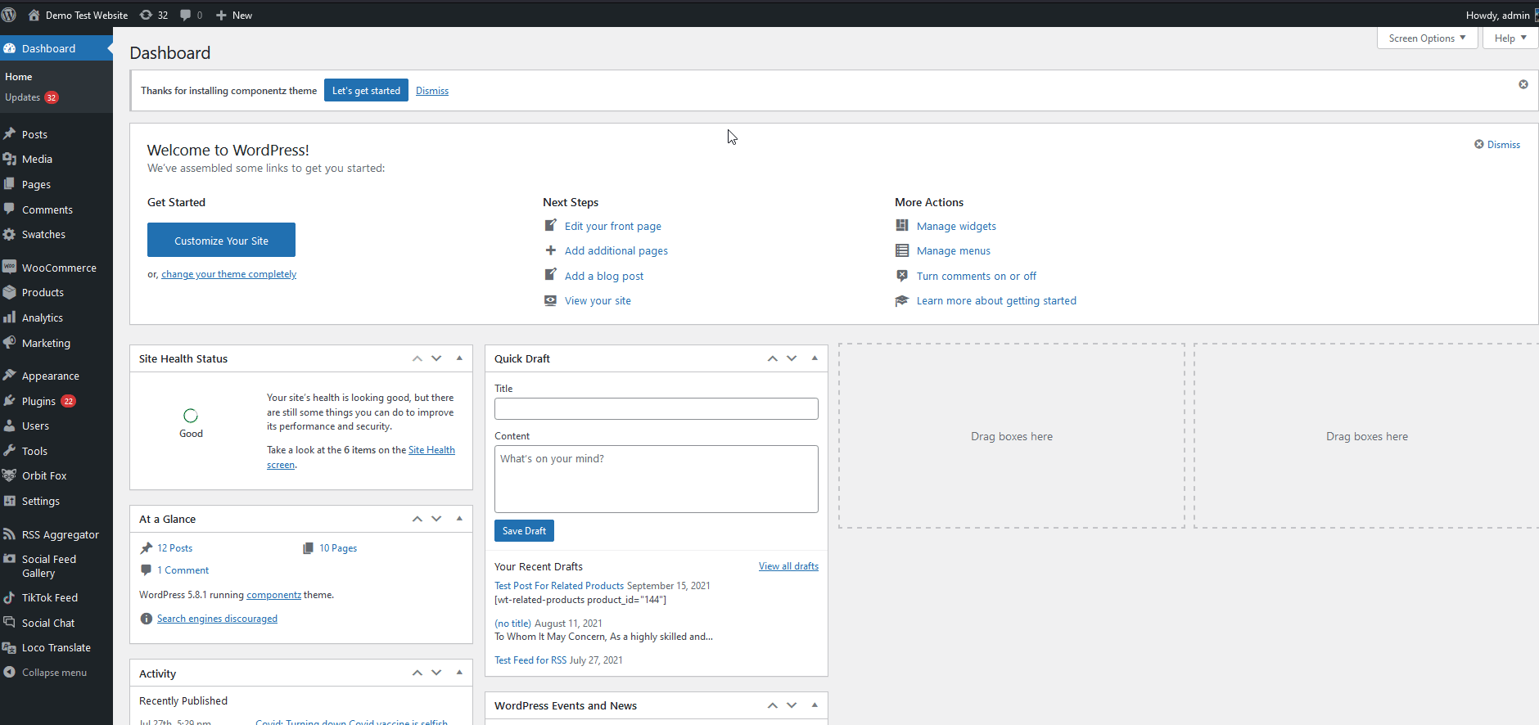This screenshot has height=725, width=1539.
Task: Click the TikTok Feed icon
Action: pos(10,597)
